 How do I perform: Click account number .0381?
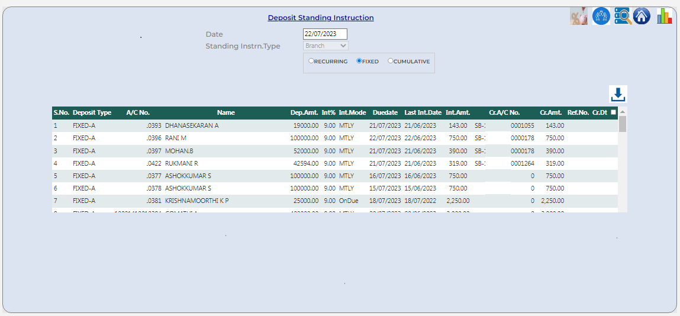click(154, 201)
